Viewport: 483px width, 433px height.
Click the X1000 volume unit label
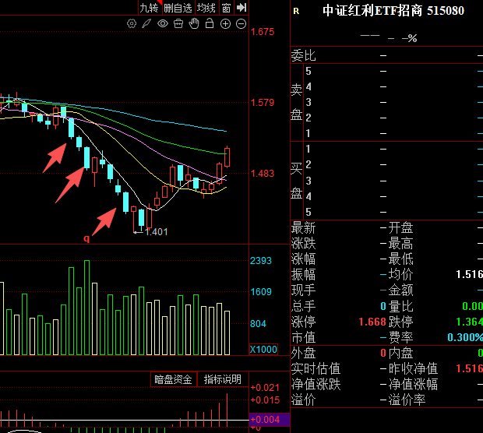click(x=263, y=349)
